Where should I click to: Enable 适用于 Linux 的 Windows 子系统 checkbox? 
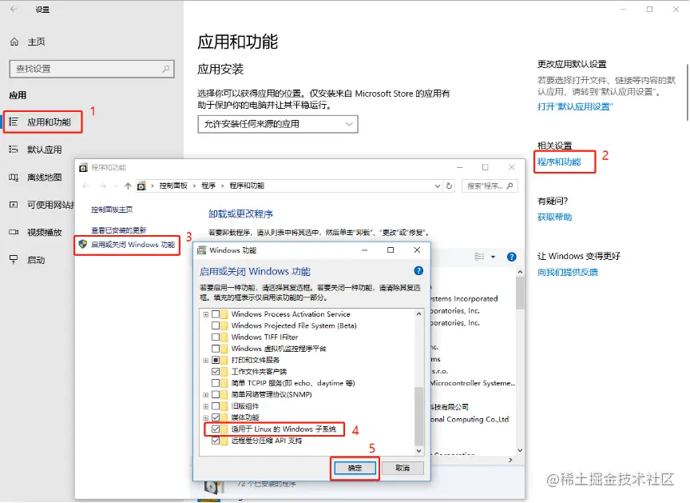point(216,429)
